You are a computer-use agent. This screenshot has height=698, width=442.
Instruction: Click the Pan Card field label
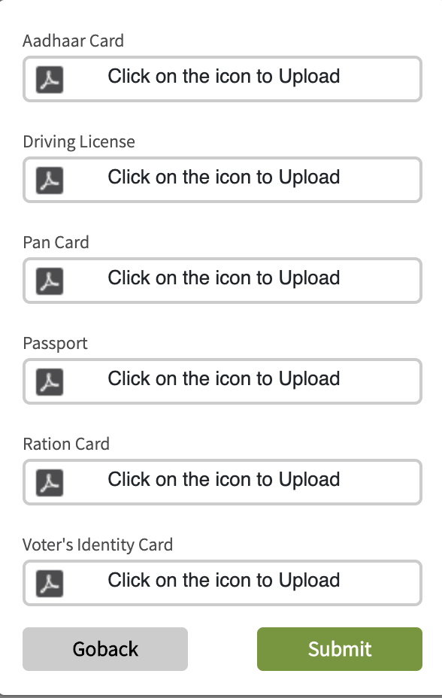56,243
